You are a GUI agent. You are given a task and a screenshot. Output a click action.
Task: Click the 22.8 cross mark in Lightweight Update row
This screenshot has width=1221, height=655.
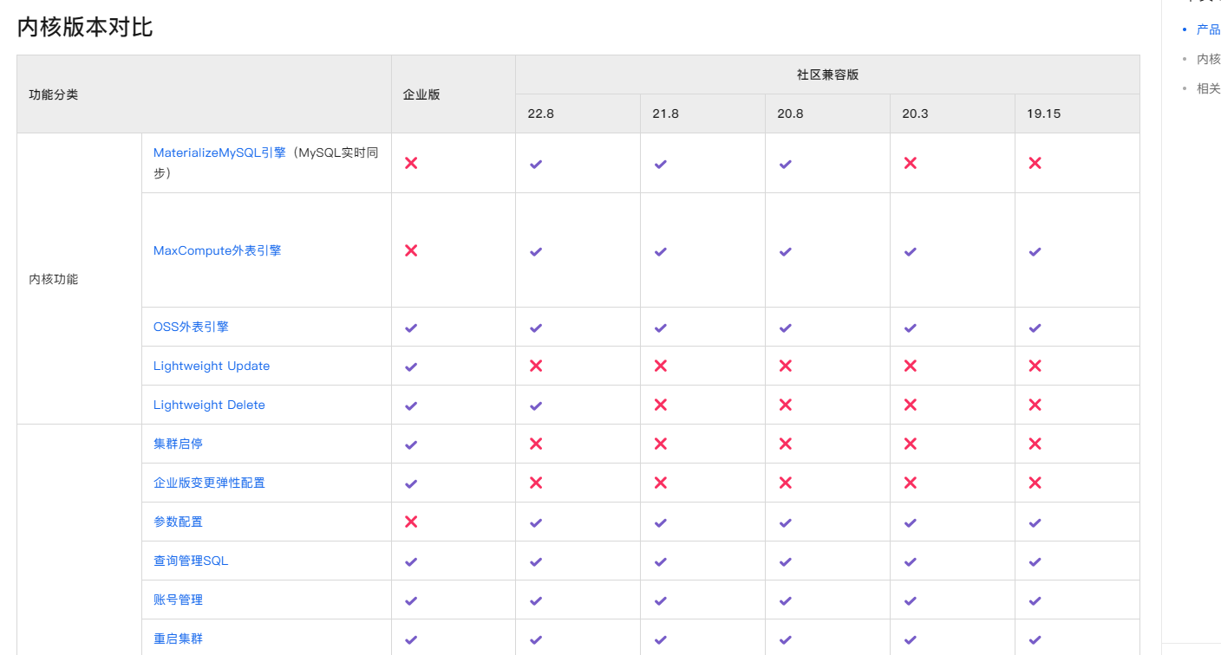pyautogui.click(x=536, y=366)
